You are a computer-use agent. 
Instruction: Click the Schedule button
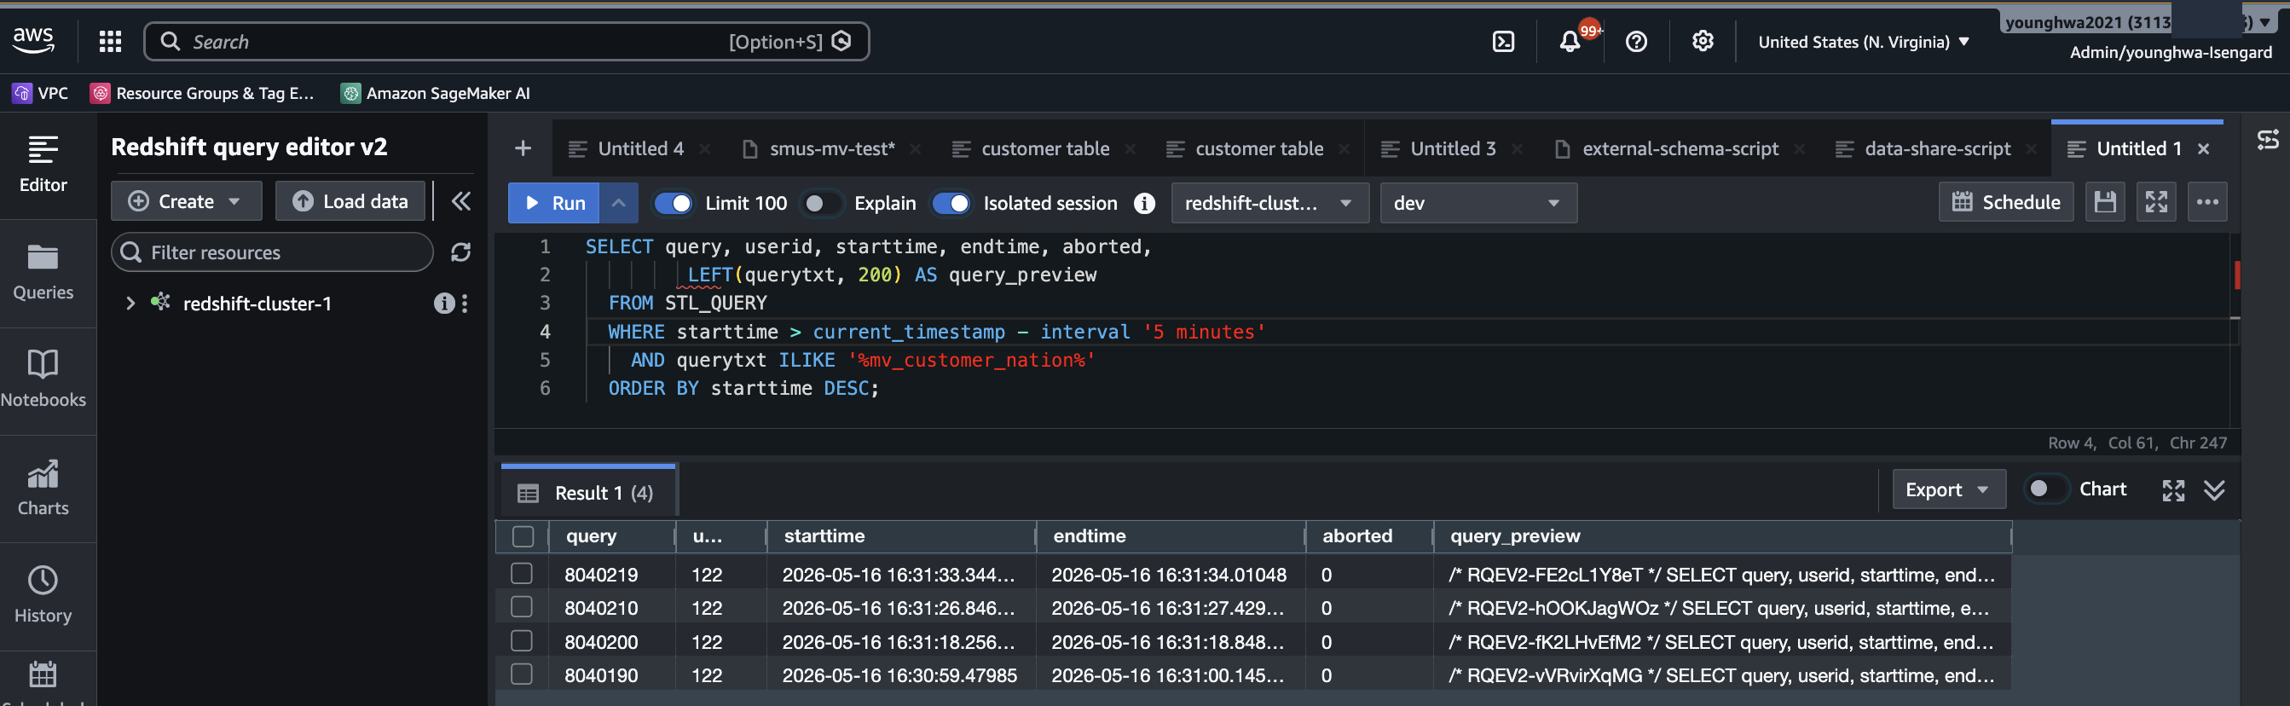point(2005,202)
